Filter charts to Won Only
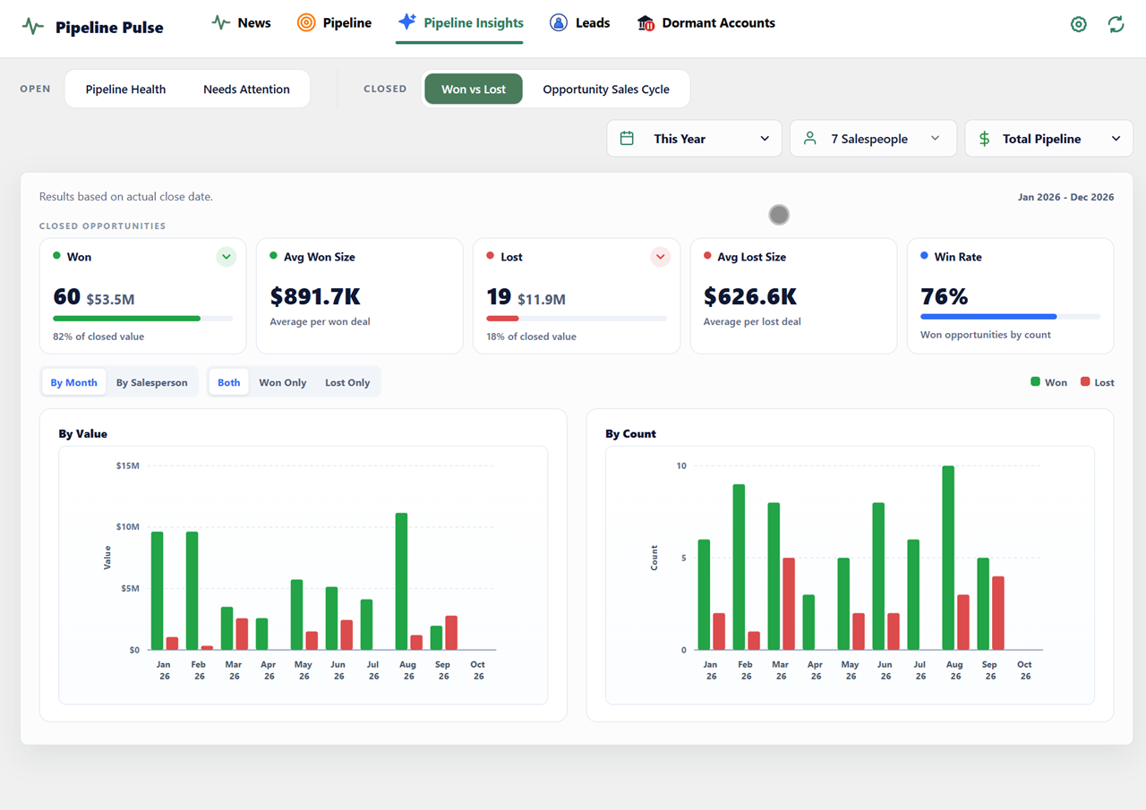Image resolution: width=1146 pixels, height=810 pixels. tap(283, 382)
